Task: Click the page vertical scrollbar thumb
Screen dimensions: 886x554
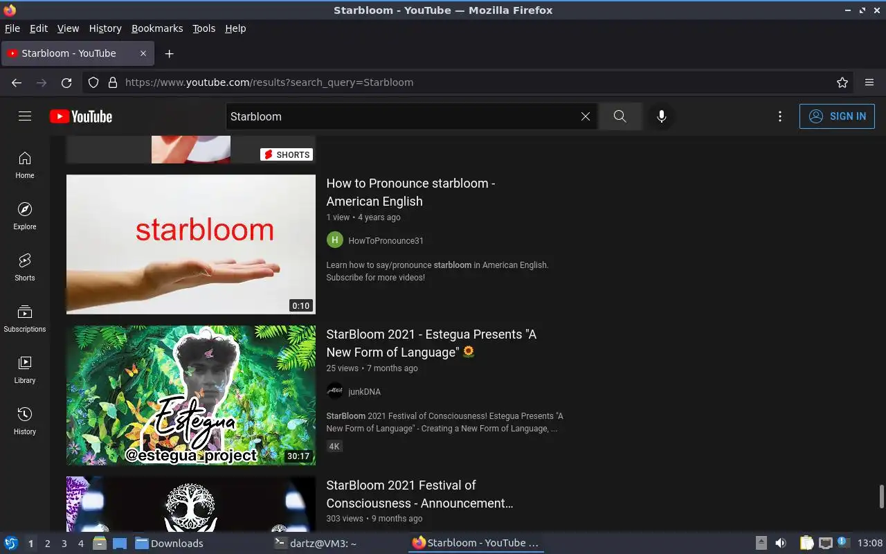Action: pos(882,497)
